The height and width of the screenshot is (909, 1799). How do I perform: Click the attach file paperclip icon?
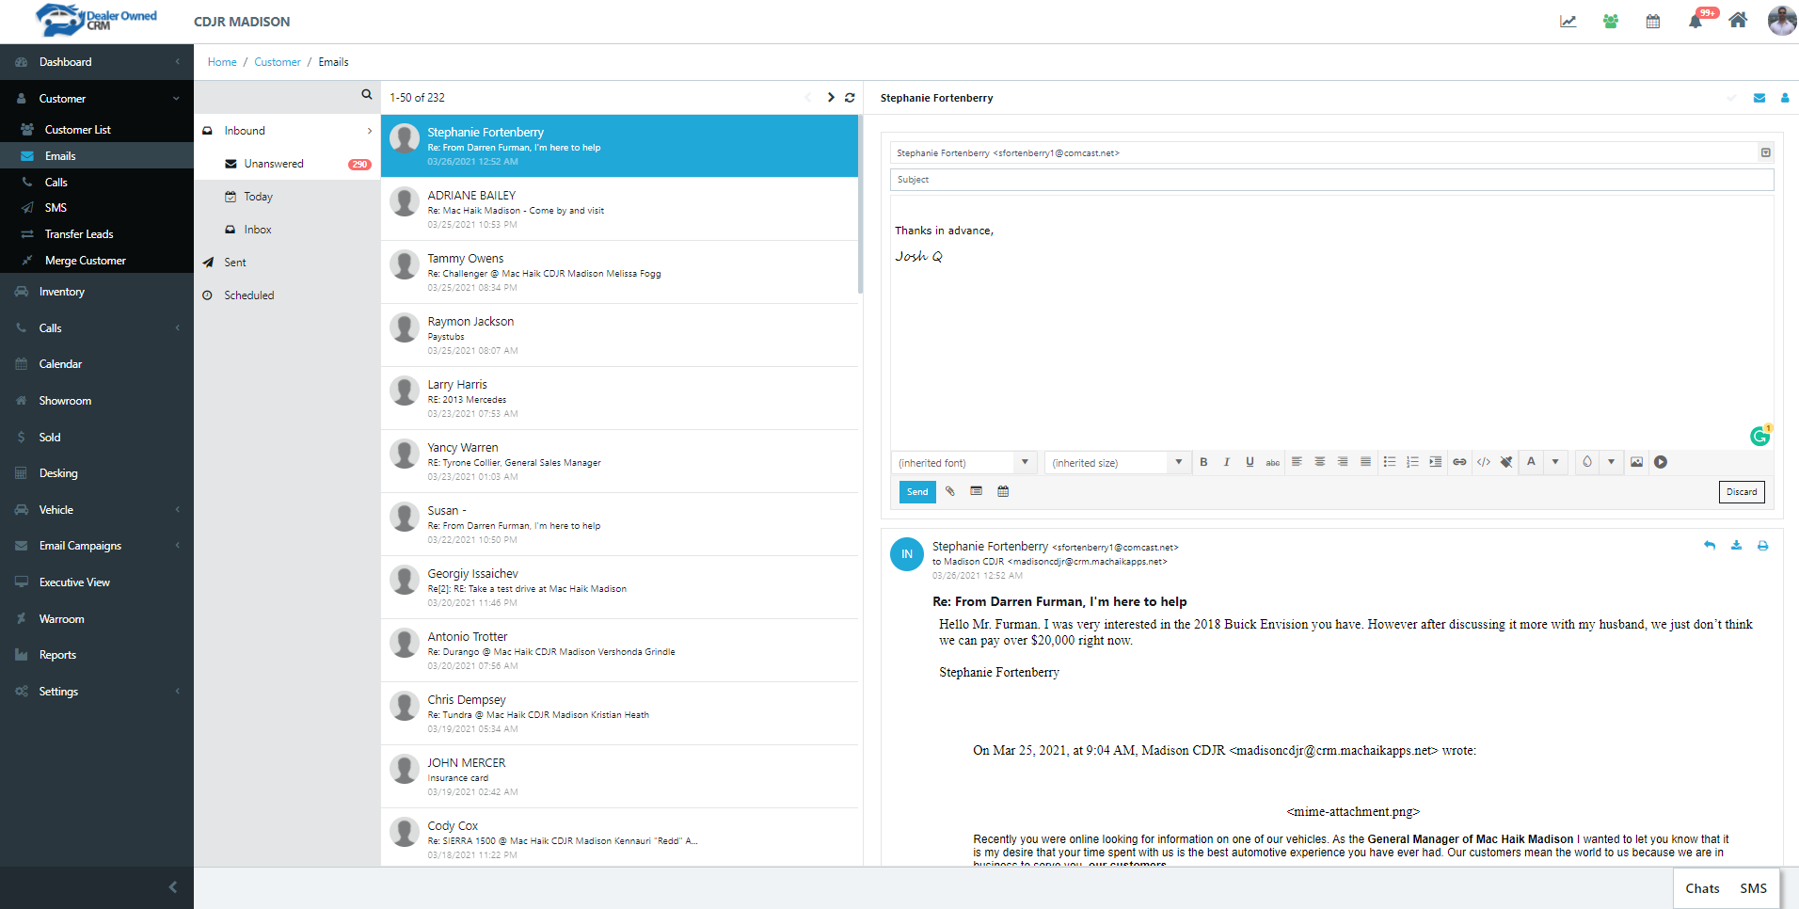950,491
